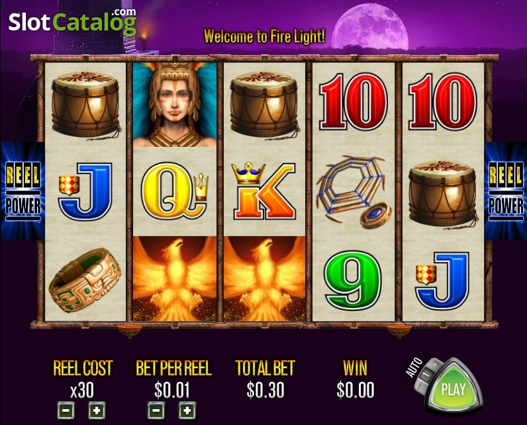Increase bet per reel with plus

pos(187,410)
